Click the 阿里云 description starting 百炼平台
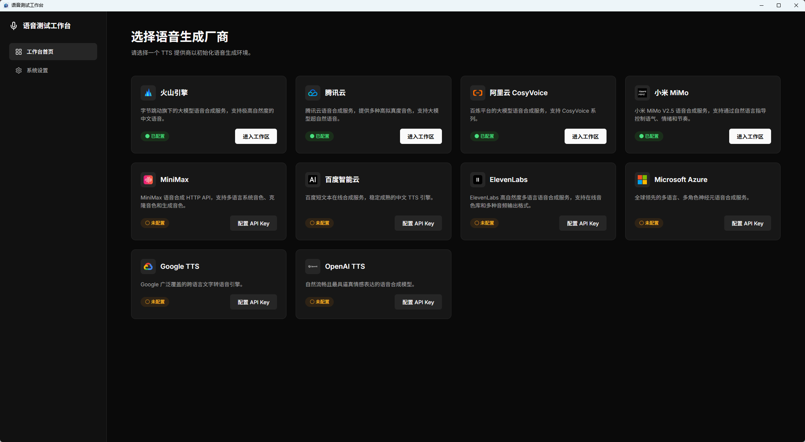Viewport: 805px width, 442px height. (x=533, y=115)
